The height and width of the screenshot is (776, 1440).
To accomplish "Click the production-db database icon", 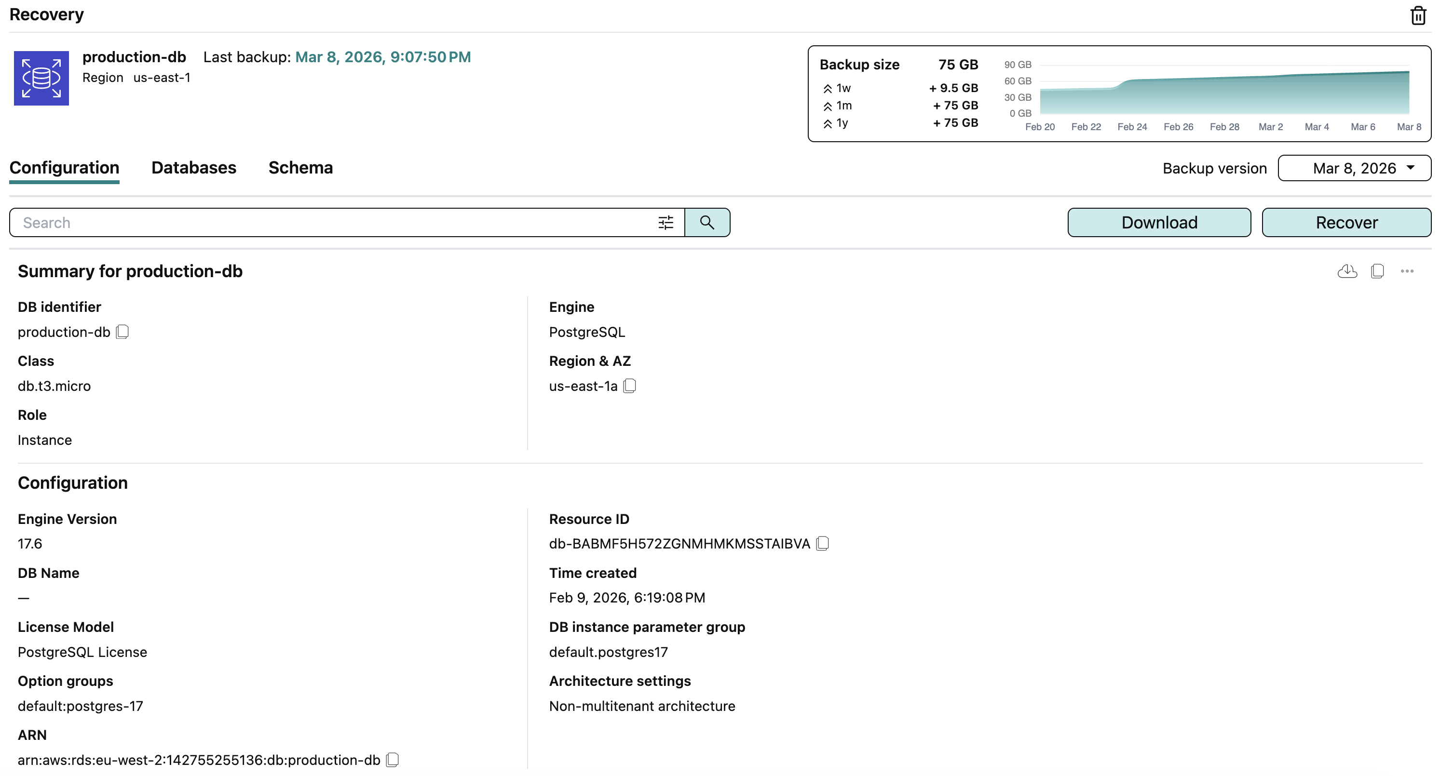I will click(x=41, y=78).
